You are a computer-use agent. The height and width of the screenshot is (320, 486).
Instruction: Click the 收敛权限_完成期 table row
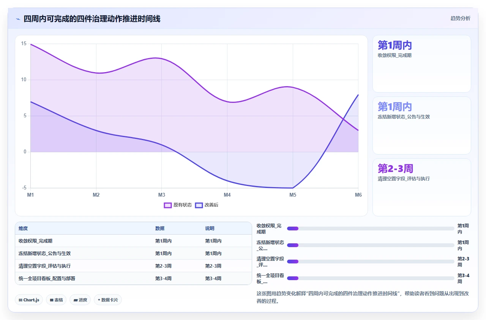(133, 241)
